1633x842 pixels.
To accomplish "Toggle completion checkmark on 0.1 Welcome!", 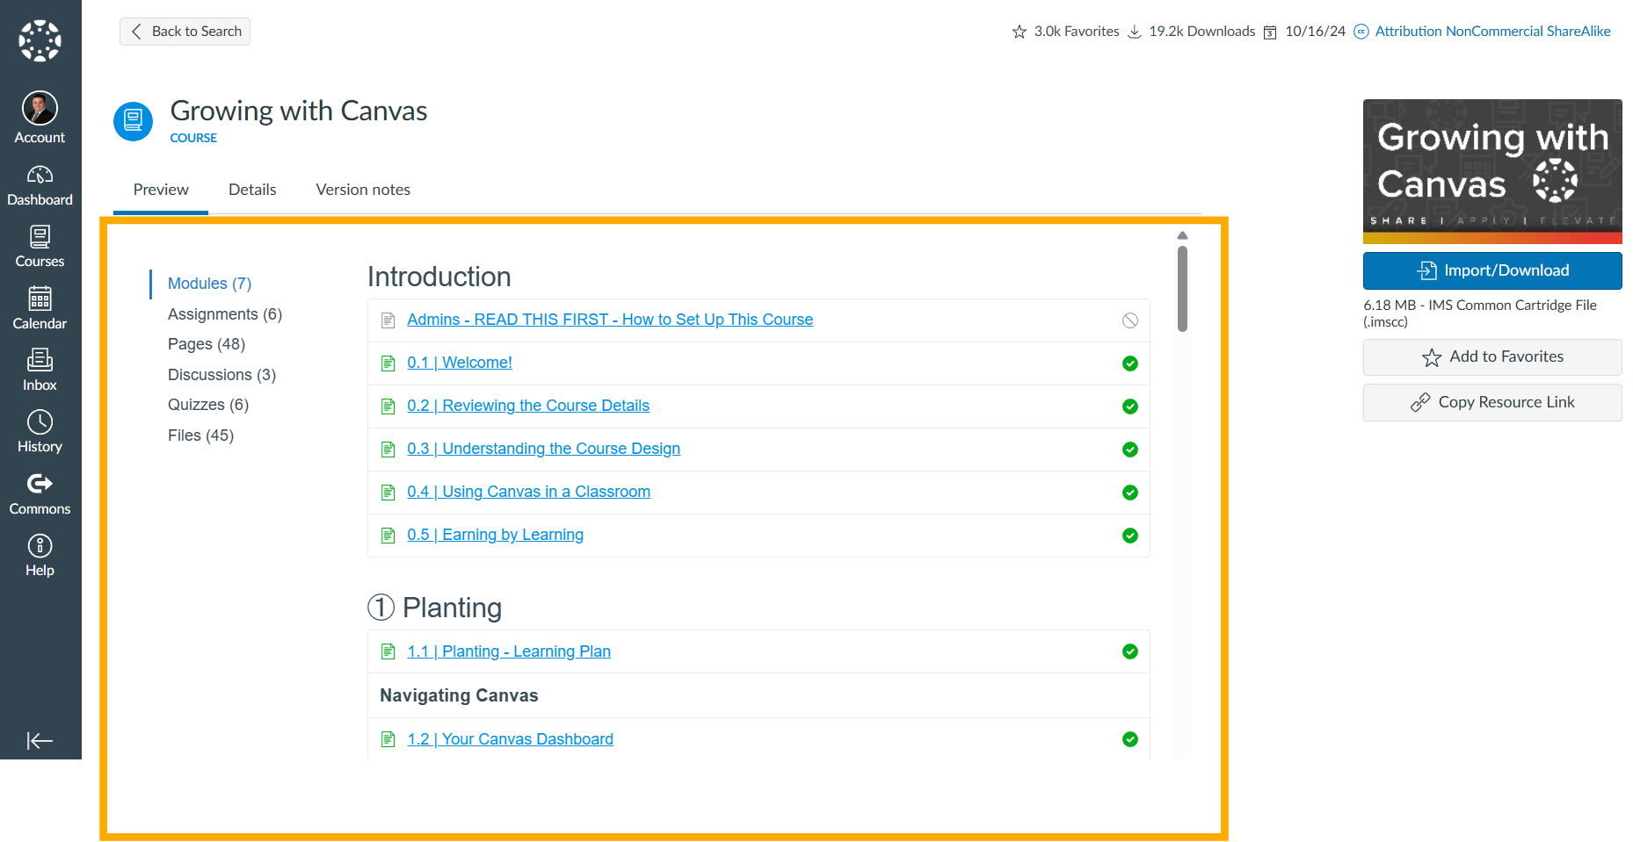I will click(x=1130, y=363).
